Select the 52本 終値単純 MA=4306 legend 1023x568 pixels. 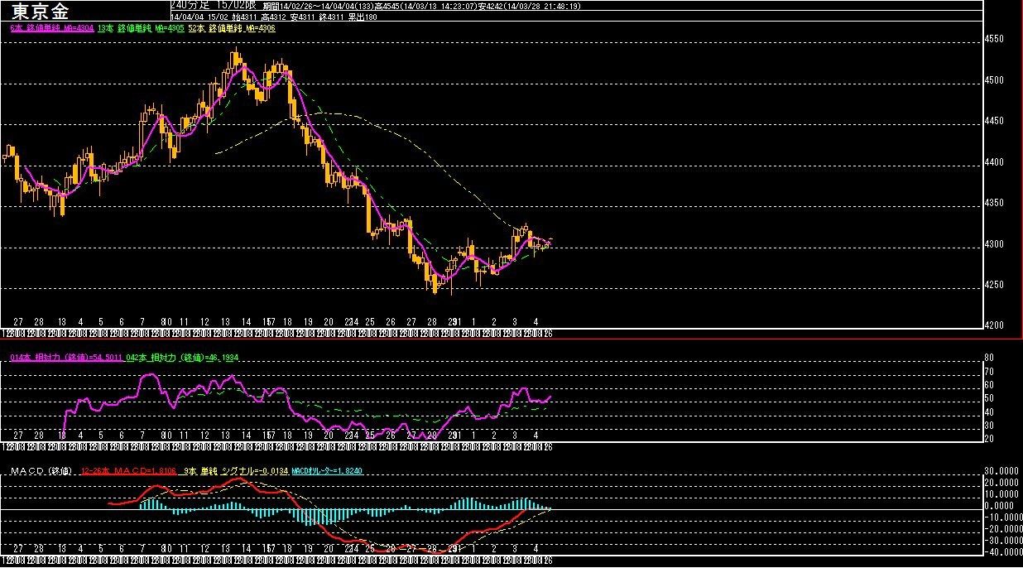pos(231,28)
